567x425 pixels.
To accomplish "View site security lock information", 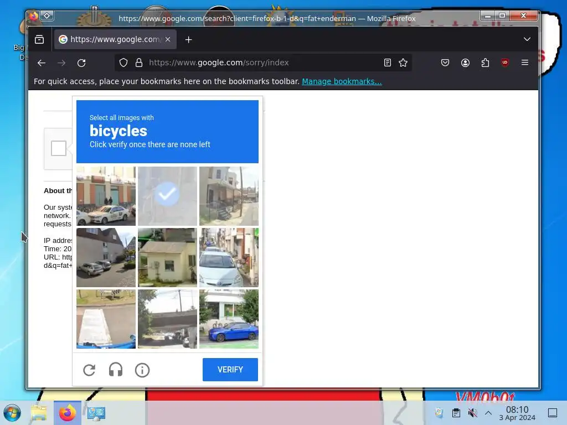I will click(139, 63).
